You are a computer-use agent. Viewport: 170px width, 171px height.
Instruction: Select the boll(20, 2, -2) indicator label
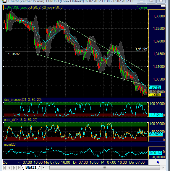click(x=37, y=7)
